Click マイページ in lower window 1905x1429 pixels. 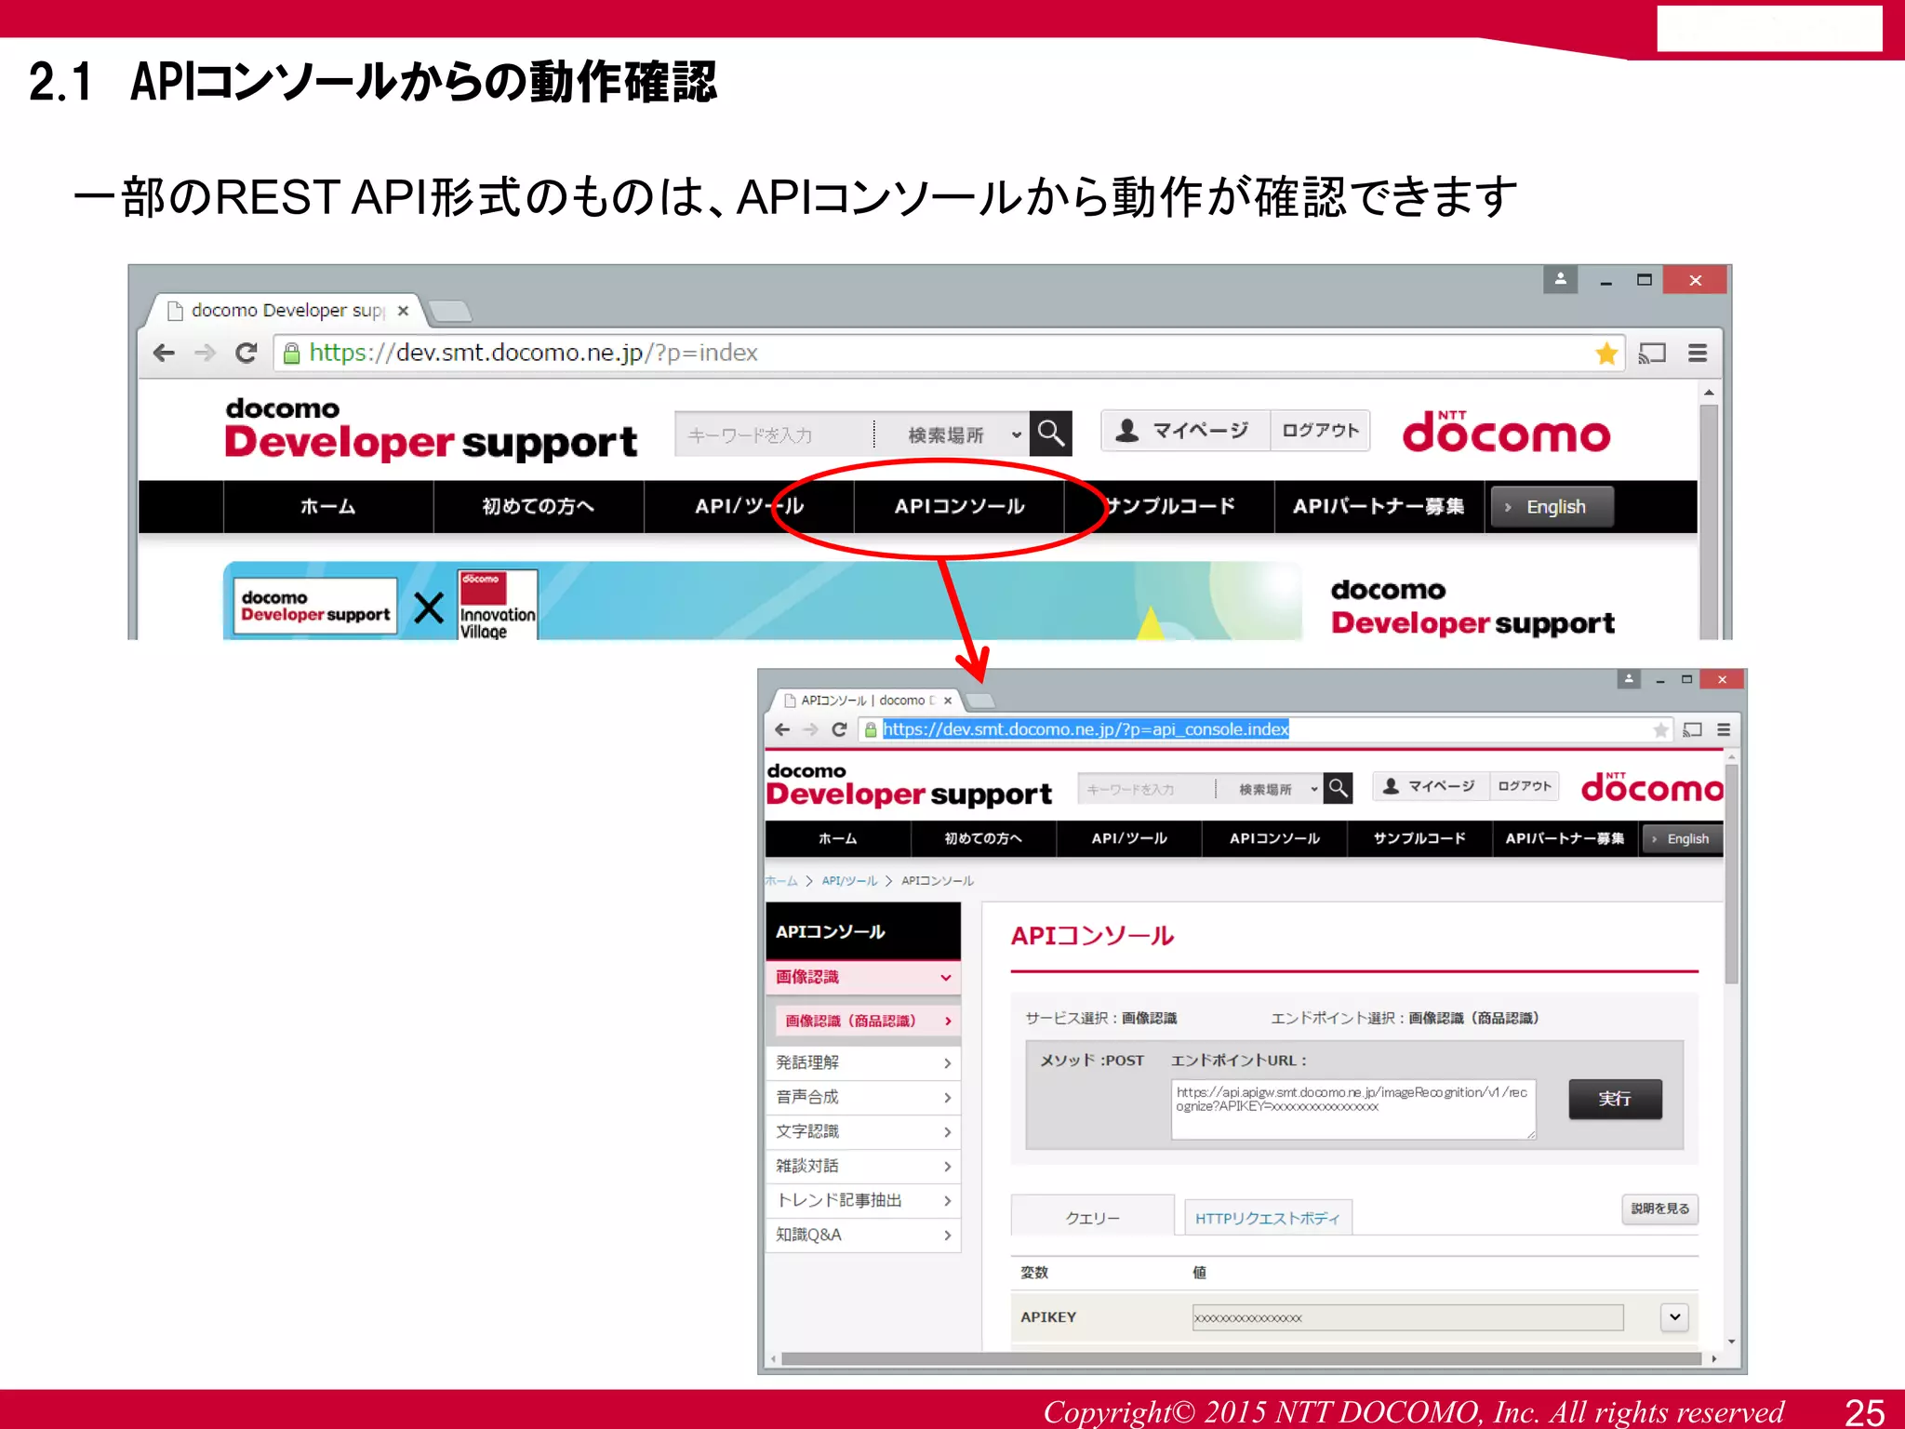1432,786
